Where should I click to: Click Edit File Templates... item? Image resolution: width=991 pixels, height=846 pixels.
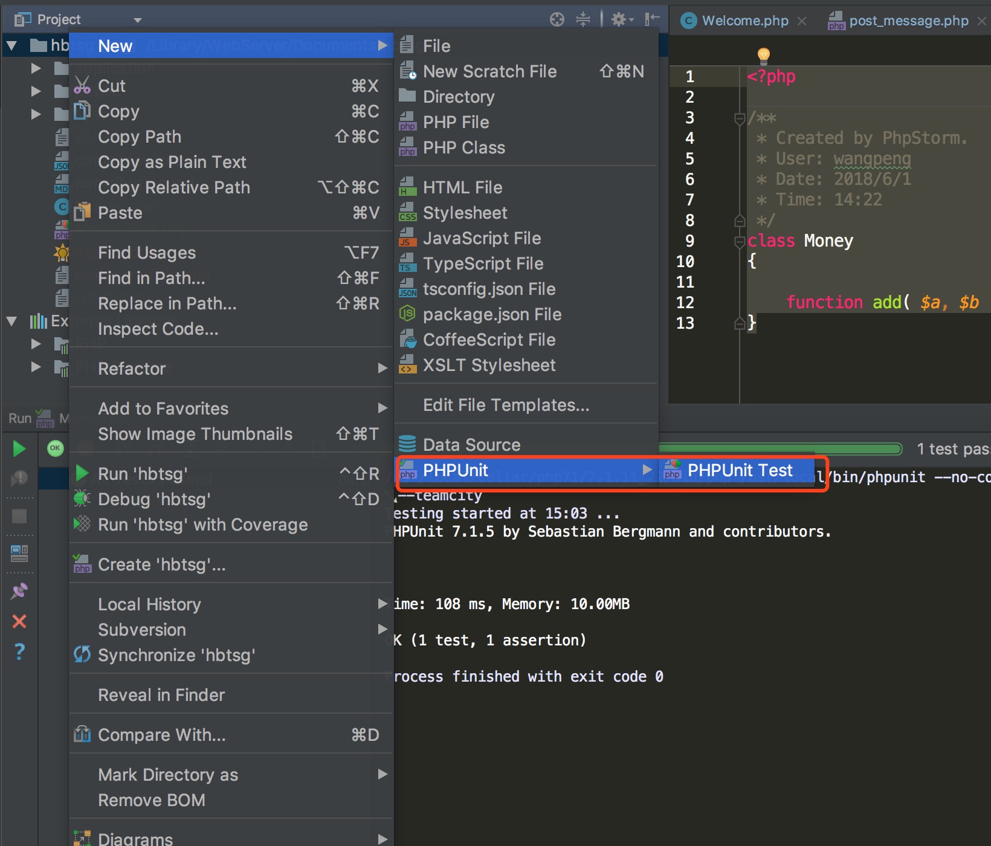coord(526,405)
